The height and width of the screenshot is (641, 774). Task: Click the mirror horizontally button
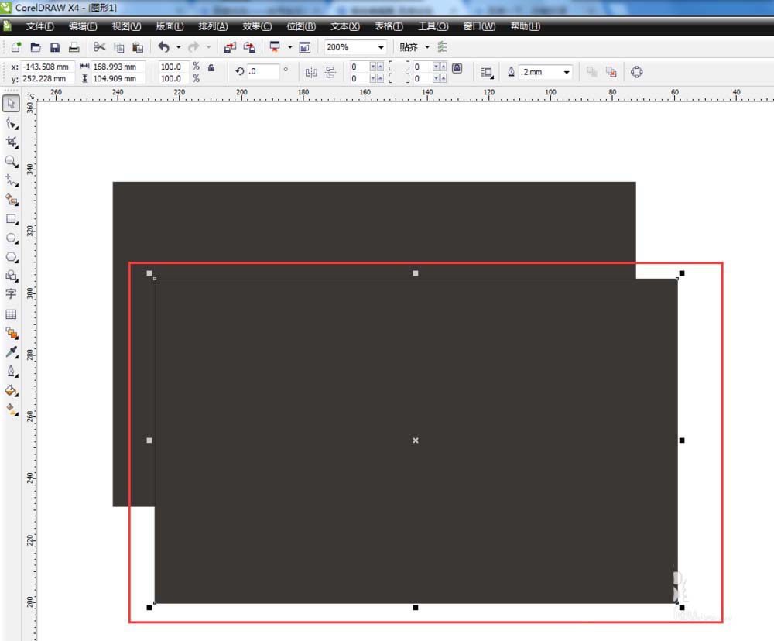click(x=311, y=72)
